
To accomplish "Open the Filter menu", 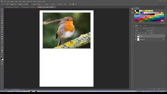I will coord(28,2).
